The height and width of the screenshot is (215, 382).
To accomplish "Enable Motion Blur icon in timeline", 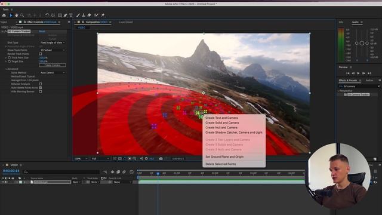I will [124, 172].
